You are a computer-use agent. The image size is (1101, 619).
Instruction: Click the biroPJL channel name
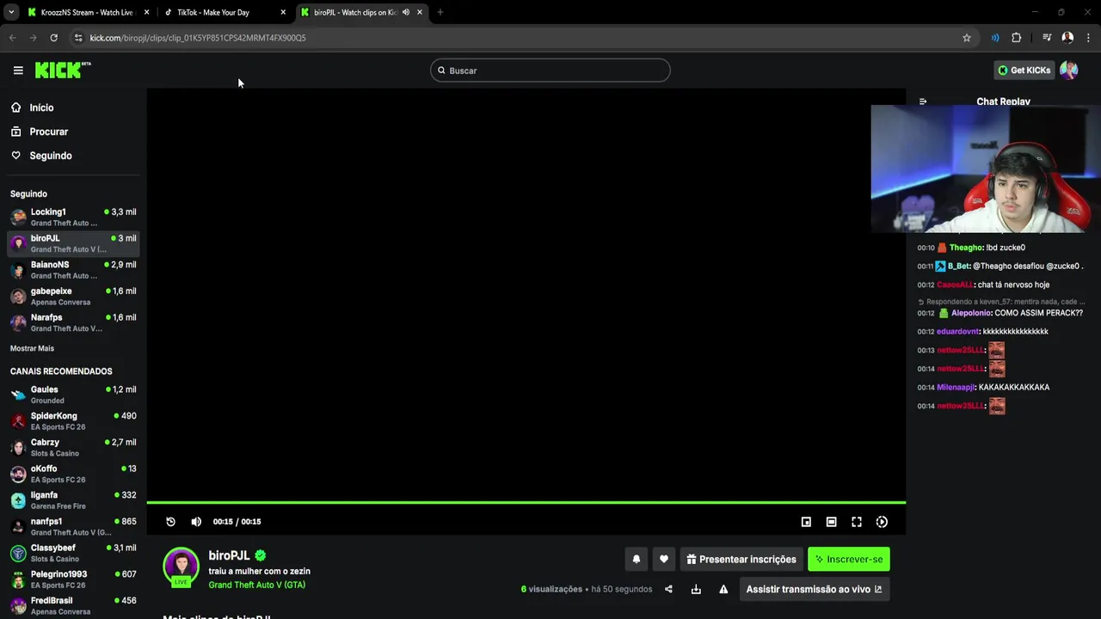229,555
